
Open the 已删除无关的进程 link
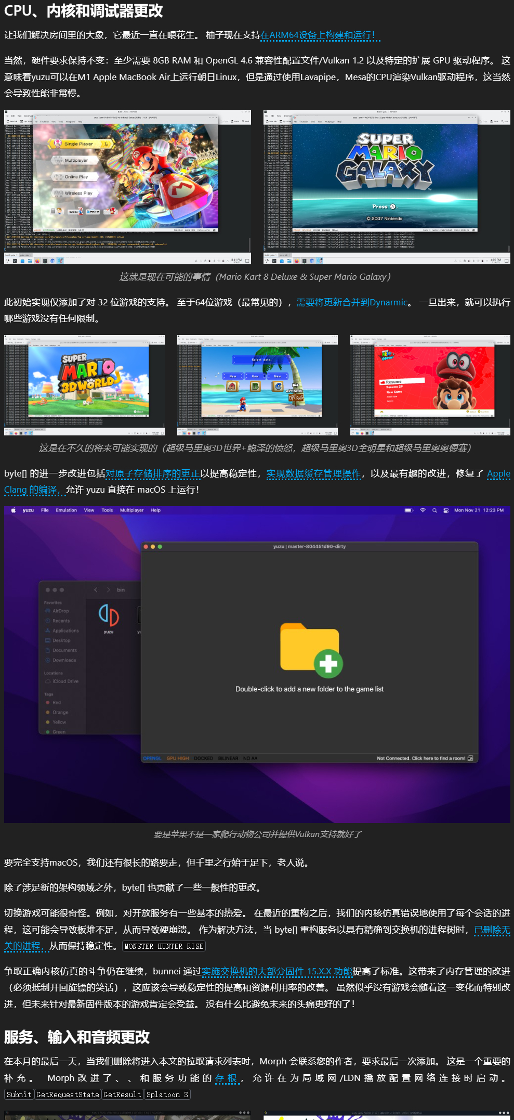492,930
